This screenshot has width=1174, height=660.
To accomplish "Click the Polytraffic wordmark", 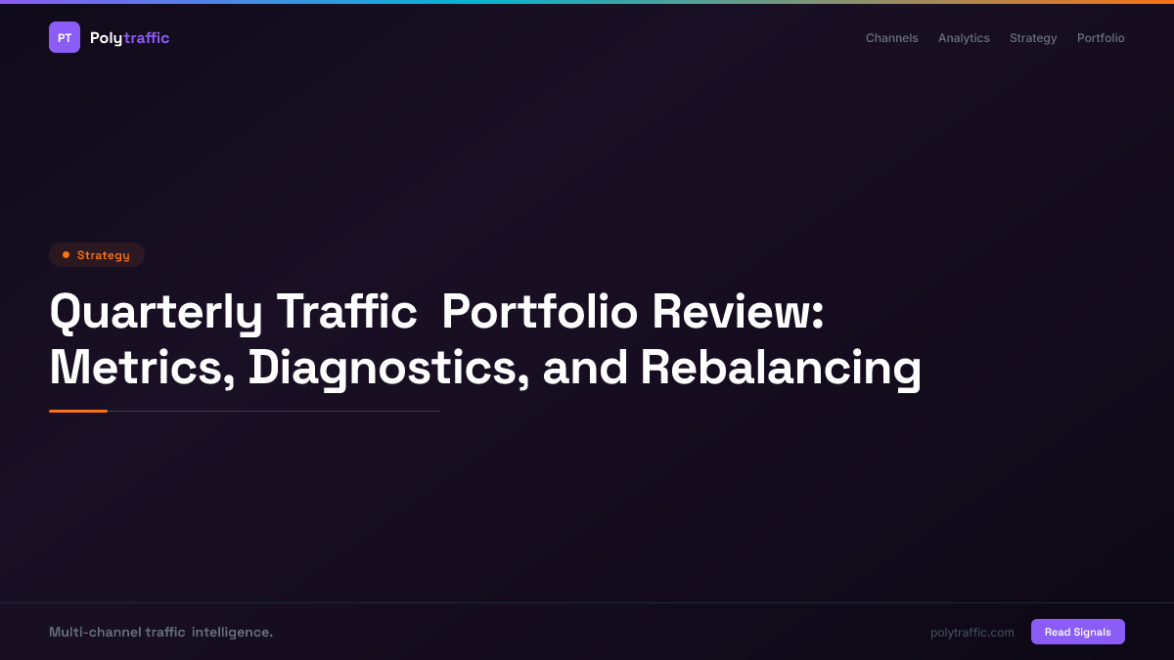I will 129,37.
